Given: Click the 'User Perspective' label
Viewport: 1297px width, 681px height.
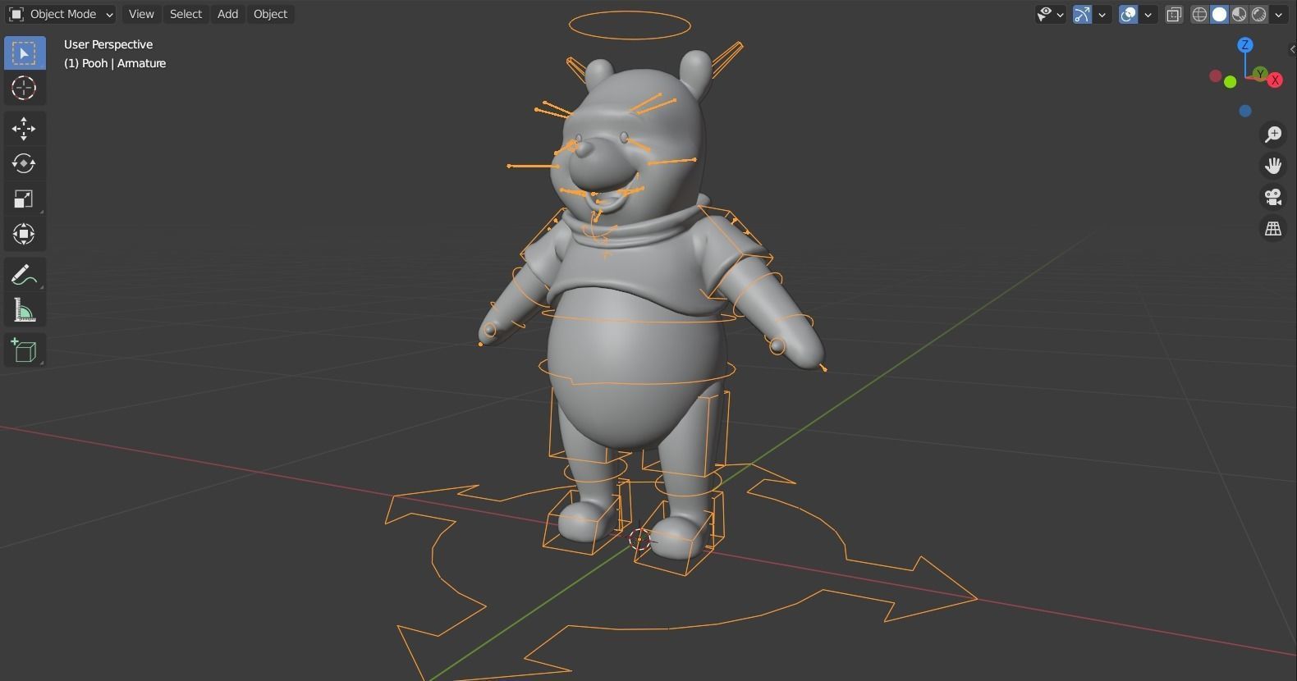Looking at the screenshot, I should coord(108,44).
